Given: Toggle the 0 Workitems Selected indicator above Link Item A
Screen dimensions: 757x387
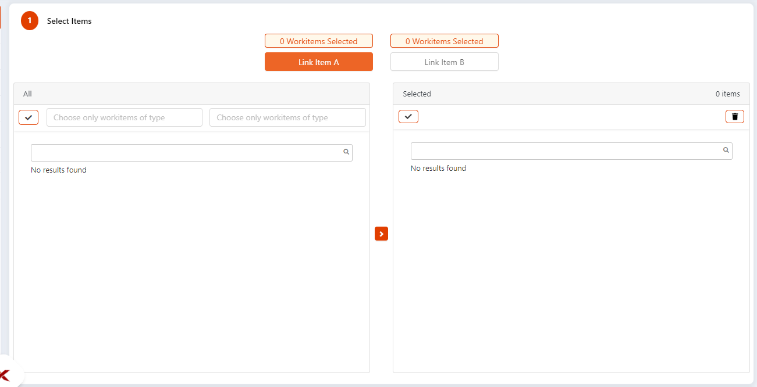Looking at the screenshot, I should [319, 41].
